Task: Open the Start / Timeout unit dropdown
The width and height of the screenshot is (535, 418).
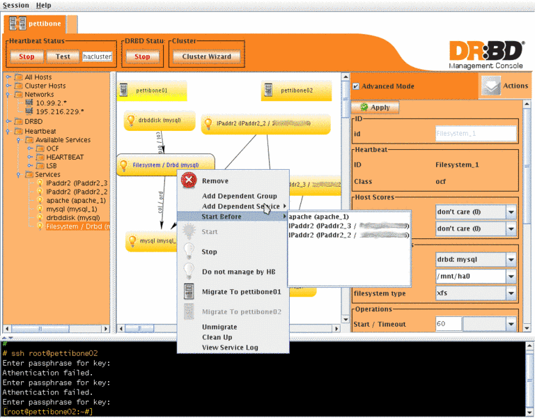Action: [511, 323]
